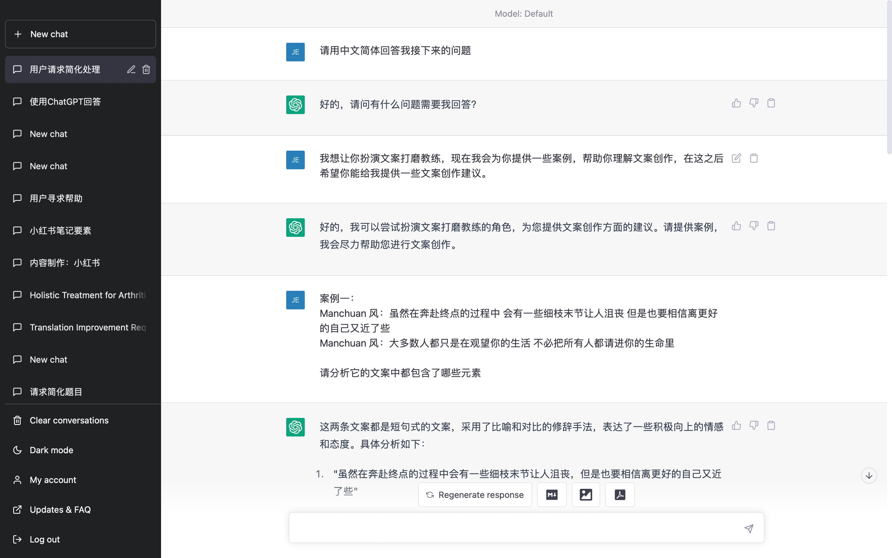Screen dimensions: 892x558
Task: Click the 案例一 message text
Action: point(518,335)
